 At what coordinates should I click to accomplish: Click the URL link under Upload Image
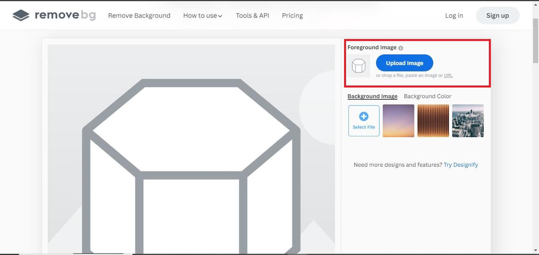448,75
